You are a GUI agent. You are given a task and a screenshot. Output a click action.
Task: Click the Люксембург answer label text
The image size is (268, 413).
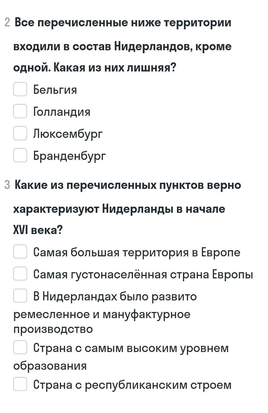point(68,134)
